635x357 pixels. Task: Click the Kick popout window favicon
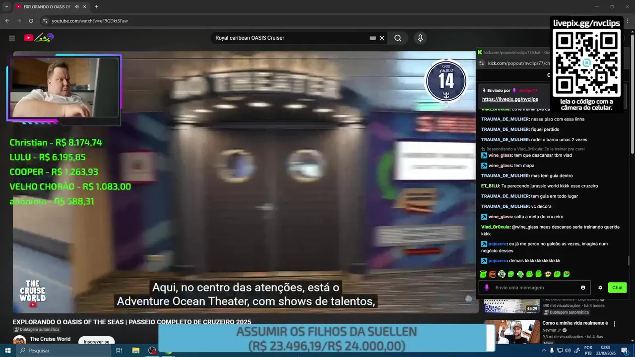point(480,53)
